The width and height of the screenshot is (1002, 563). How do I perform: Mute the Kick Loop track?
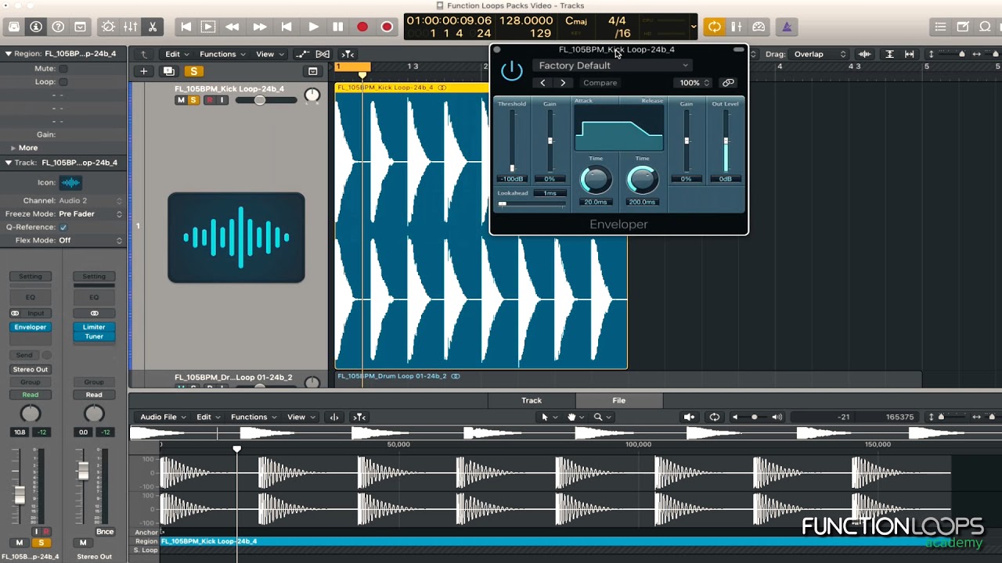point(181,100)
